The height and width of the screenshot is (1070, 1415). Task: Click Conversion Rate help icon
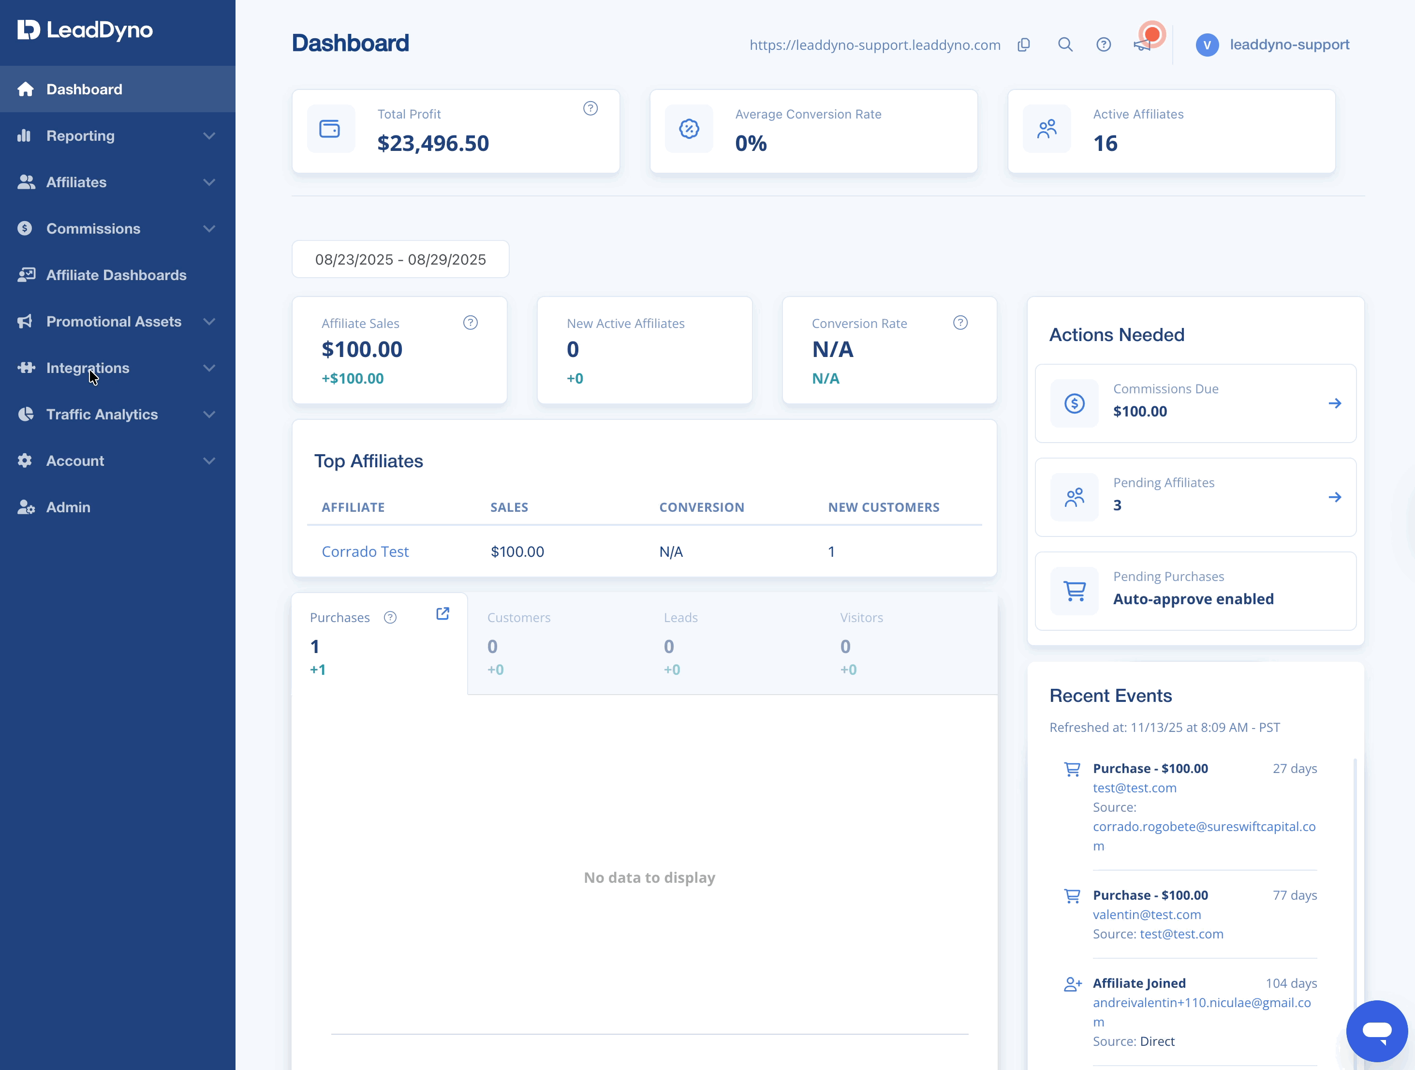tap(960, 323)
